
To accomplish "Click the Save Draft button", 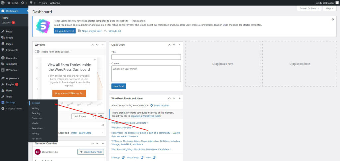I will tap(119, 86).
